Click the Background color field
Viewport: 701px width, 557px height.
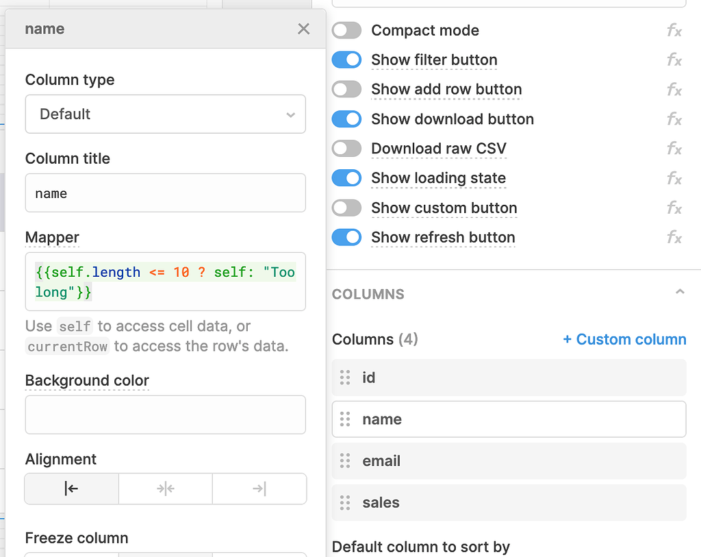click(x=165, y=414)
